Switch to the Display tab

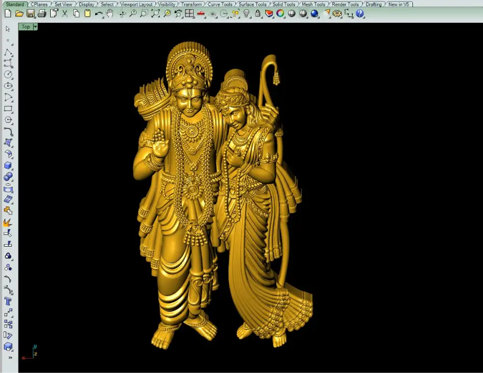click(x=86, y=4)
